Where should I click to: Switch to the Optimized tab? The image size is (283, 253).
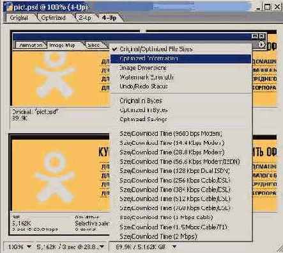tap(53, 18)
